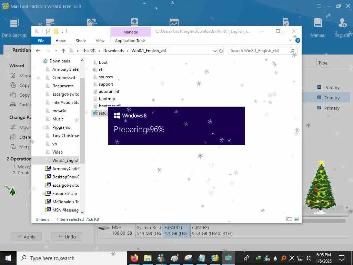Open the paint palette app on taskbar
353x265 pixels.
[174, 258]
